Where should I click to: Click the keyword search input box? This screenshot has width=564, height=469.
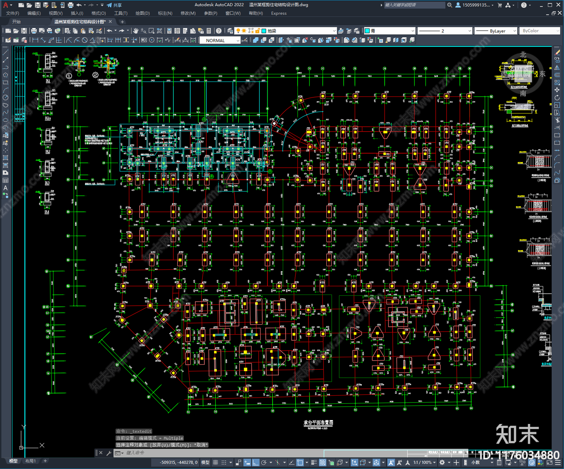point(415,5)
